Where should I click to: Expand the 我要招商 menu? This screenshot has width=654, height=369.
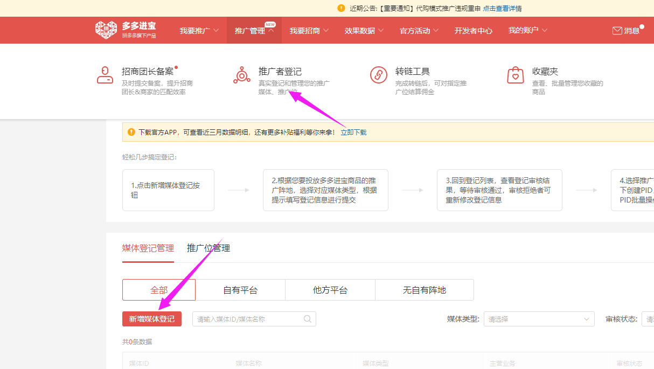point(309,31)
